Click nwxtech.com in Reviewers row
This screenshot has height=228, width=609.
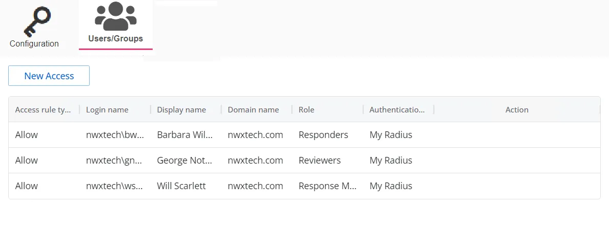click(x=255, y=161)
